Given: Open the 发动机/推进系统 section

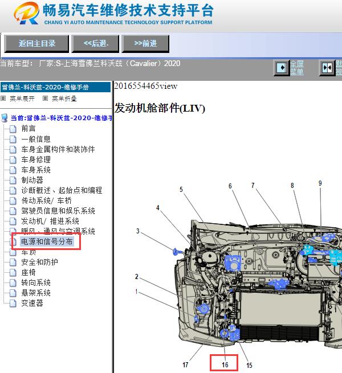Looking at the screenshot, I should coord(50,221).
